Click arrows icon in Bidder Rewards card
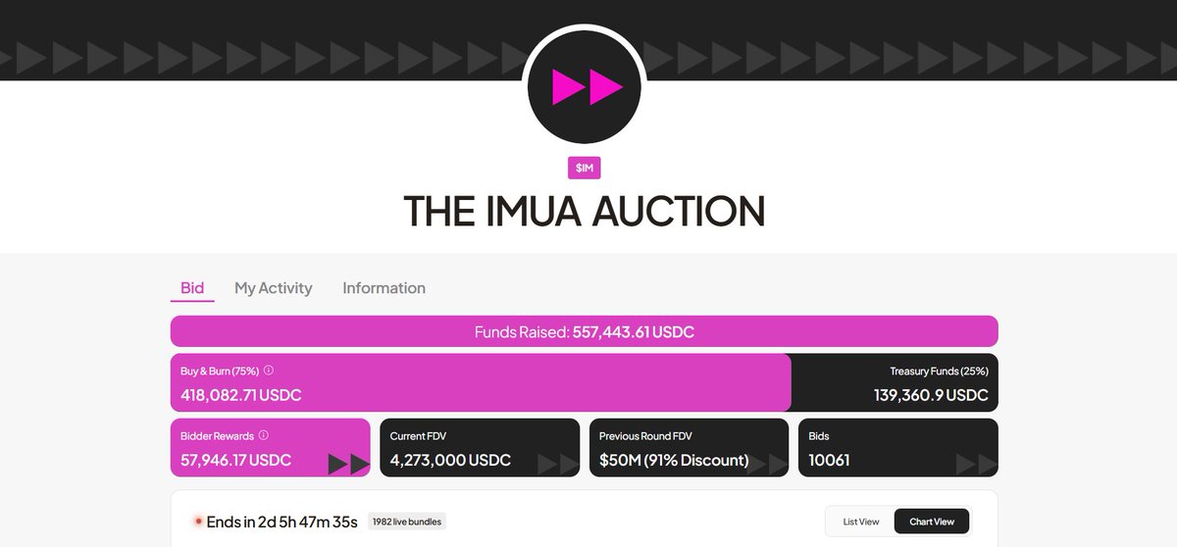This screenshot has height=547, width=1177. pos(348,464)
